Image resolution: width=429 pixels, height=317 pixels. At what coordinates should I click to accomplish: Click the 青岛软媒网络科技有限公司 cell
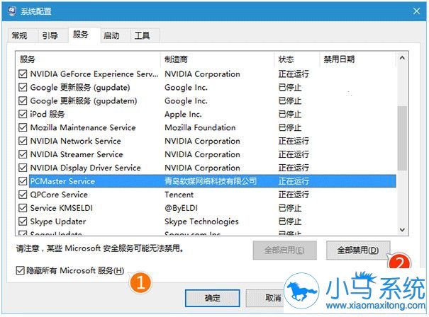[211, 181]
